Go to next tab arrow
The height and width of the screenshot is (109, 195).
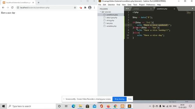point(128,8)
